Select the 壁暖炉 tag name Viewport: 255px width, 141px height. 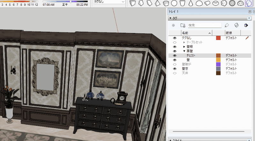coord(186,64)
